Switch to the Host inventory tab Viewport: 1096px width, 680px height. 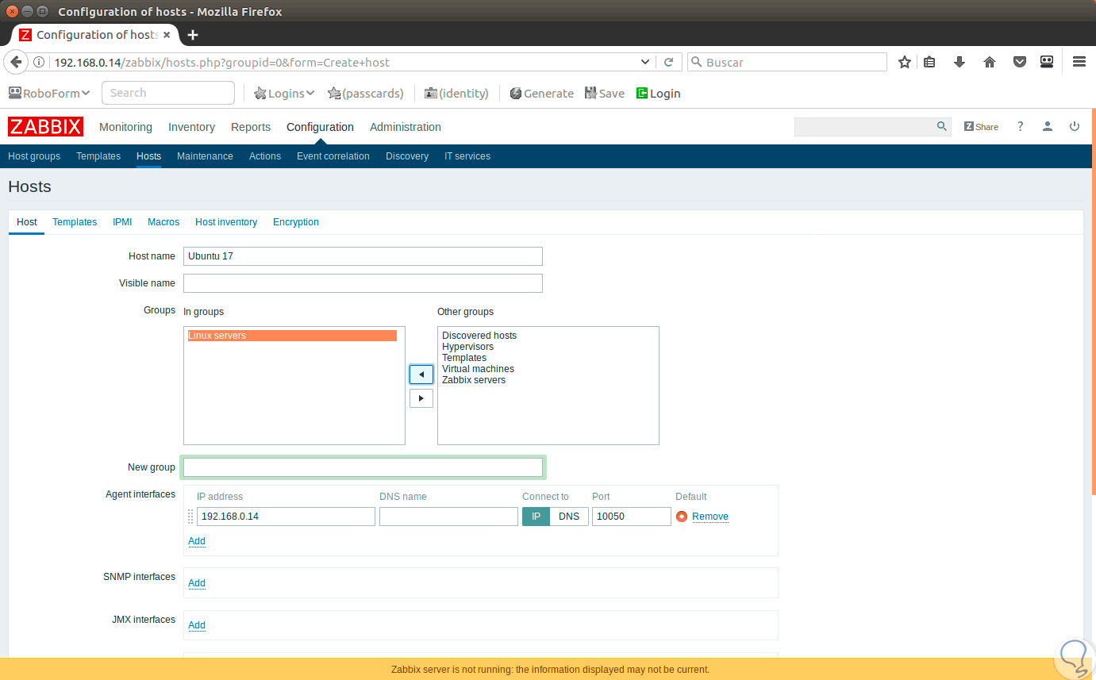(x=226, y=222)
